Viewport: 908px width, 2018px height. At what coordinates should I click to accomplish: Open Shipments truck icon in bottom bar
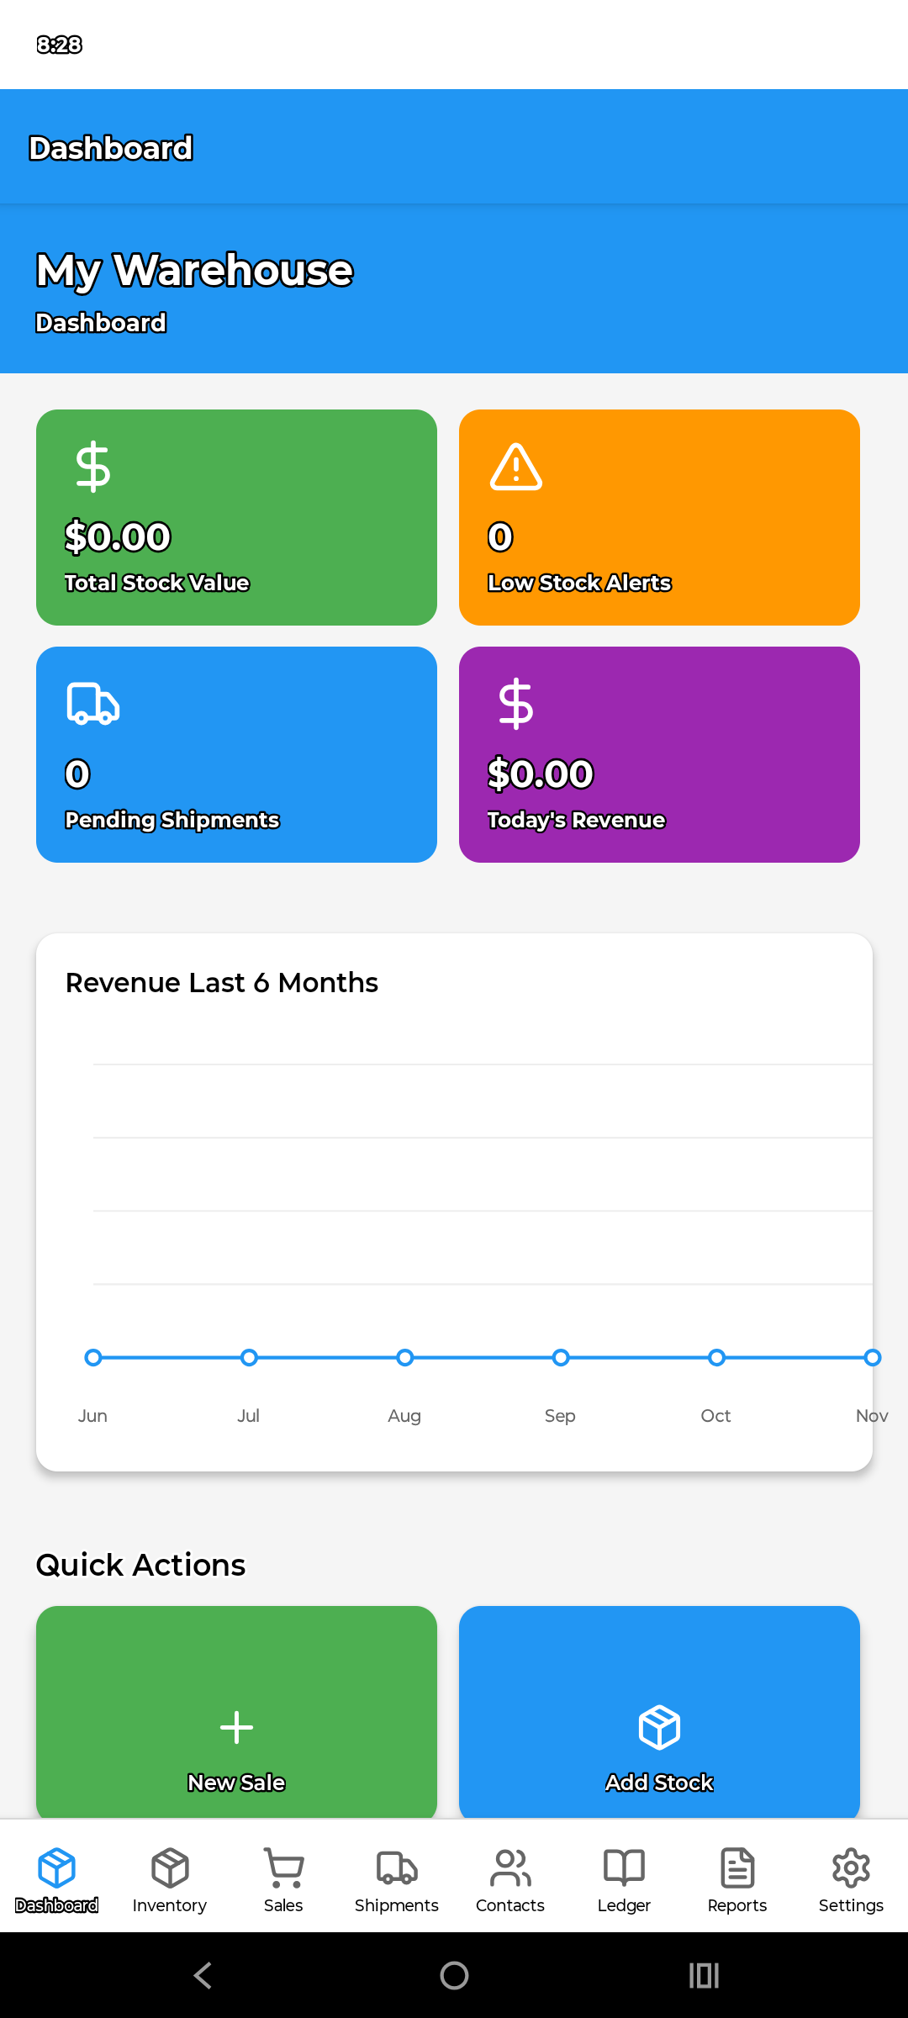pyautogui.click(x=397, y=1867)
